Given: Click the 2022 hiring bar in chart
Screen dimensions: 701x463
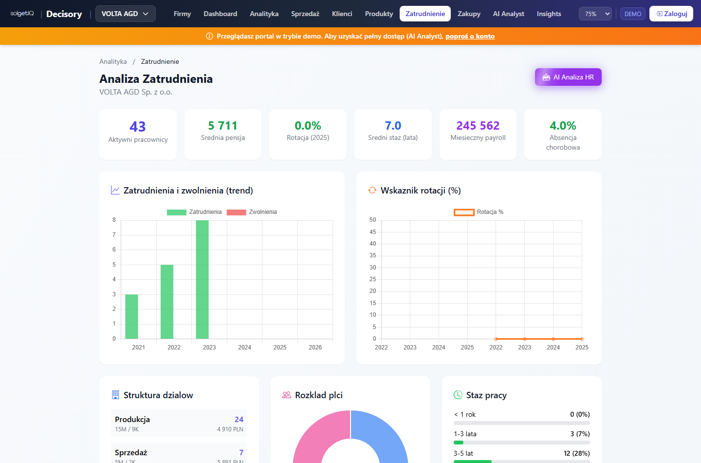Looking at the screenshot, I should (x=167, y=302).
